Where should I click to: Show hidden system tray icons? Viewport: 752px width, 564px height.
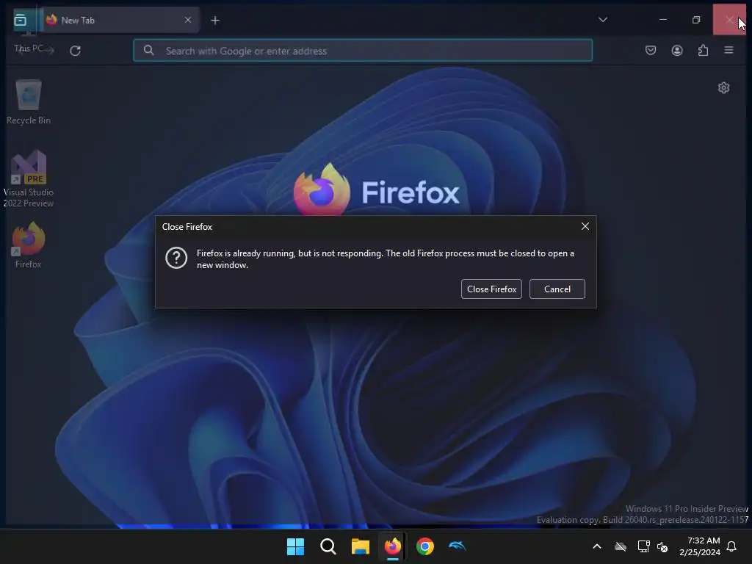point(596,546)
